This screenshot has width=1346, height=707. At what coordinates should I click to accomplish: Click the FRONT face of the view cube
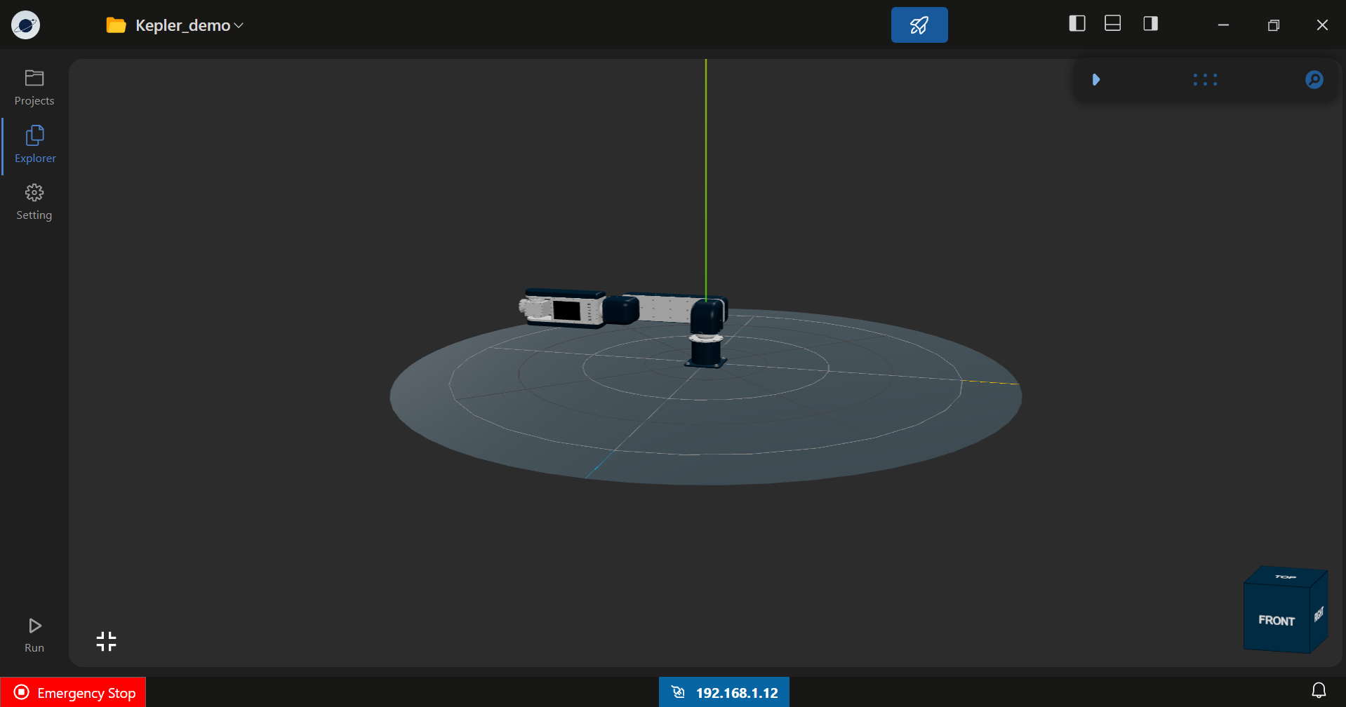[1277, 620]
